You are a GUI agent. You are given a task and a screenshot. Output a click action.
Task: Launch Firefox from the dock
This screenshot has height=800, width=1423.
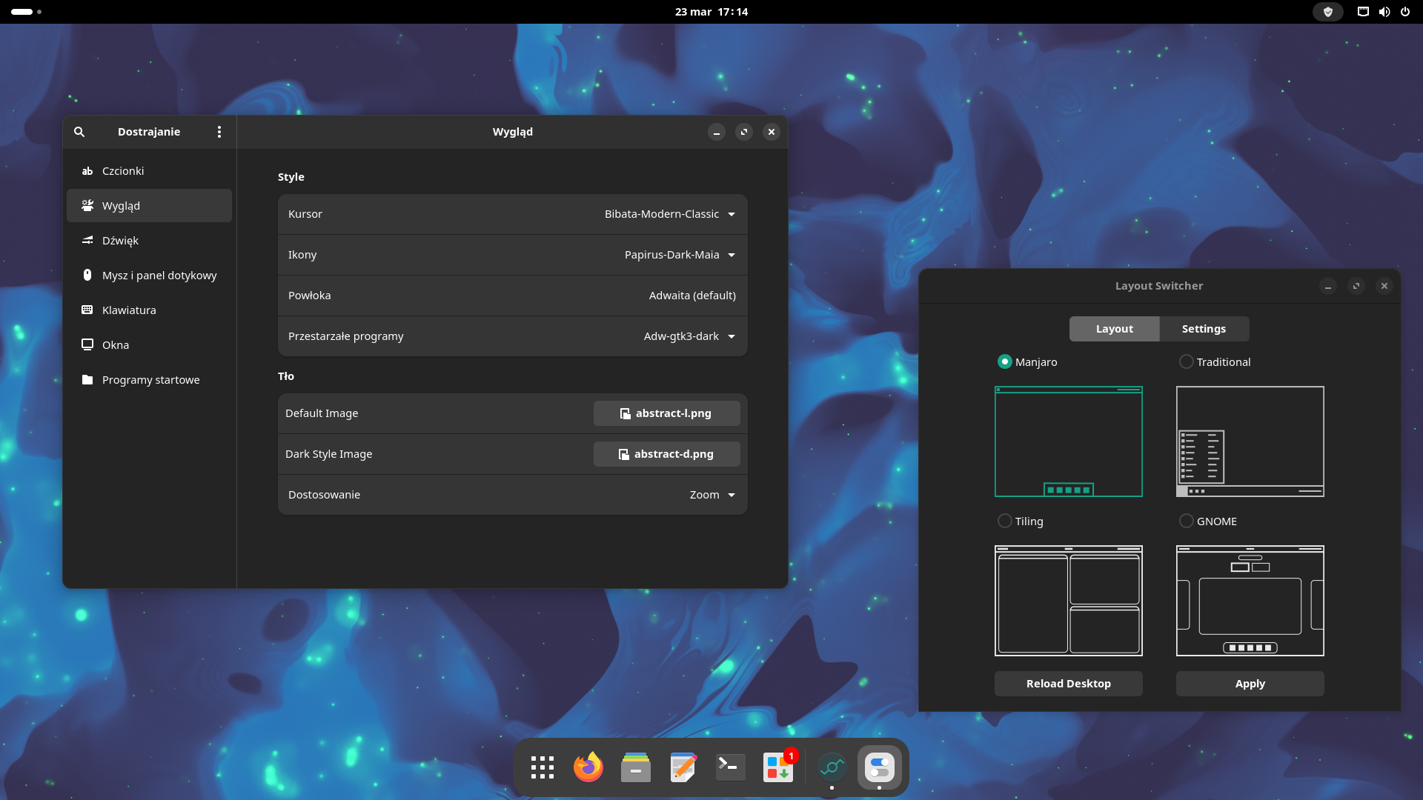click(x=588, y=767)
